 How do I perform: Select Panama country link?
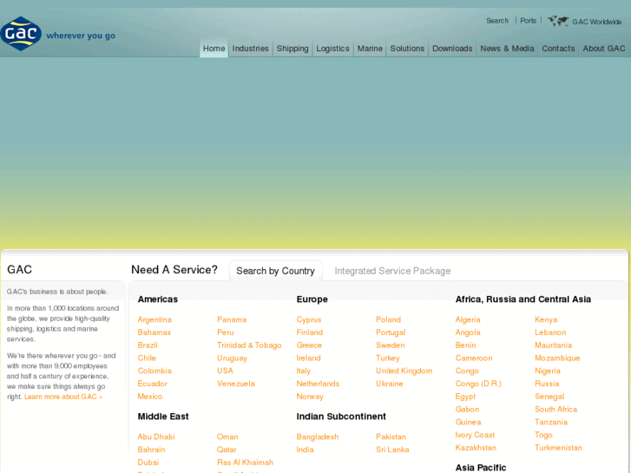(x=232, y=319)
